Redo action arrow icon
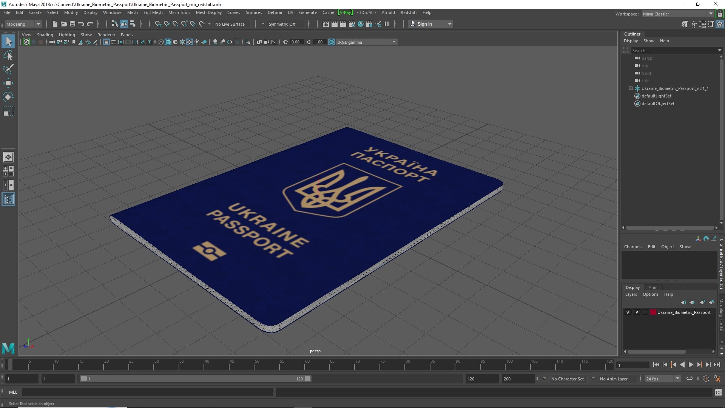The width and height of the screenshot is (725, 408). point(90,24)
